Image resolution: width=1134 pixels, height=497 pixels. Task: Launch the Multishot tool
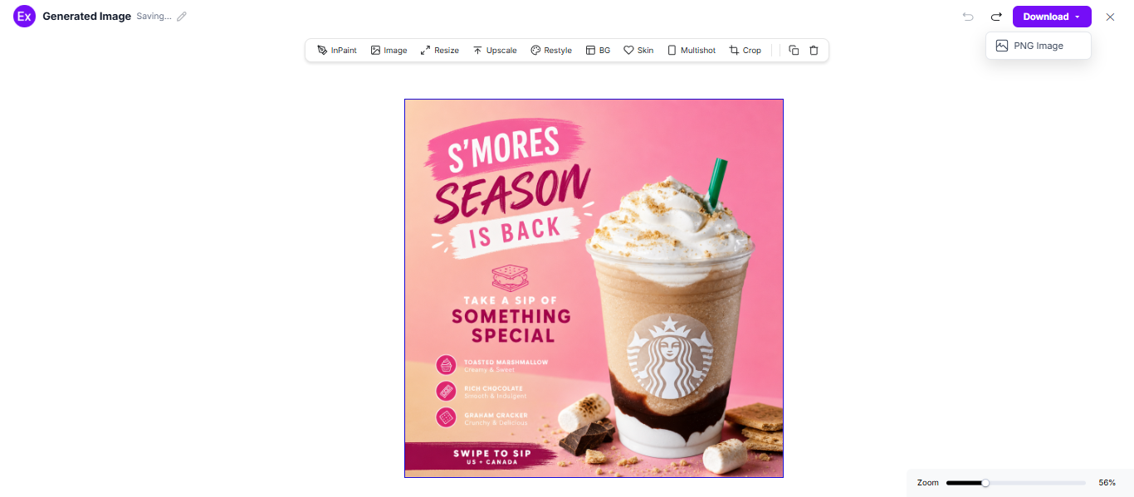coord(691,51)
